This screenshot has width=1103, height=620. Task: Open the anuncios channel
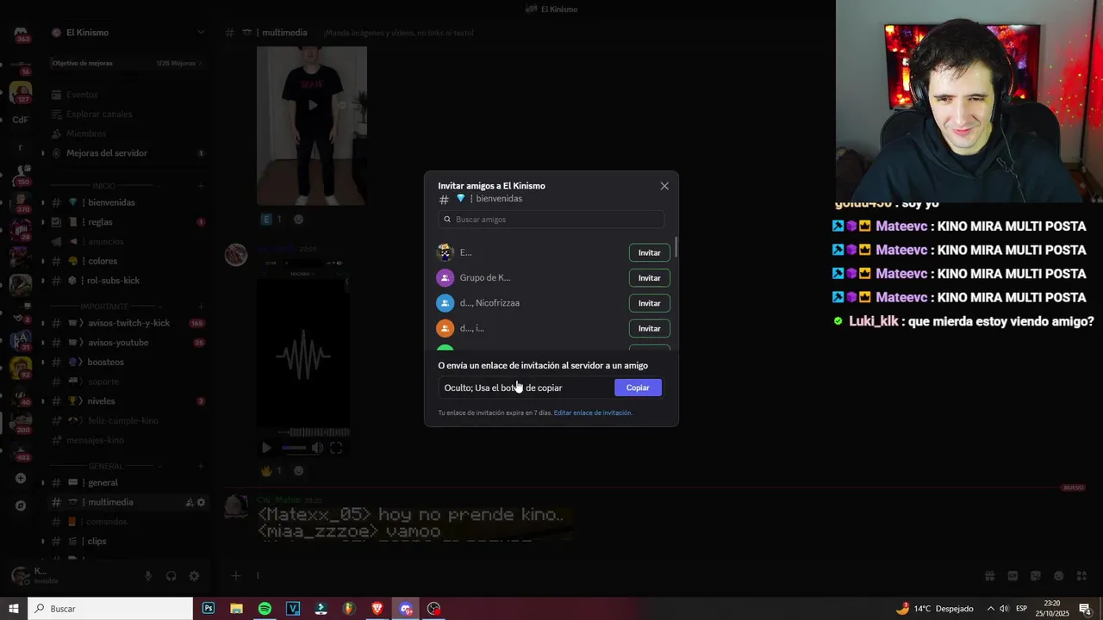coord(128,242)
